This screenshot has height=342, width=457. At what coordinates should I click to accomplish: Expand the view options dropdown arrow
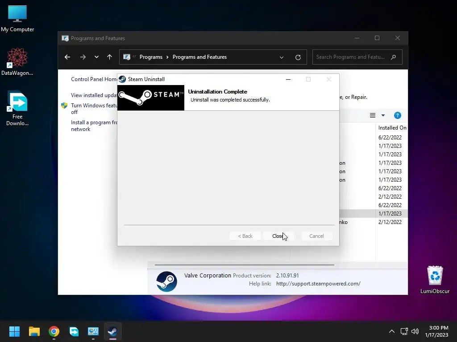pos(383,115)
